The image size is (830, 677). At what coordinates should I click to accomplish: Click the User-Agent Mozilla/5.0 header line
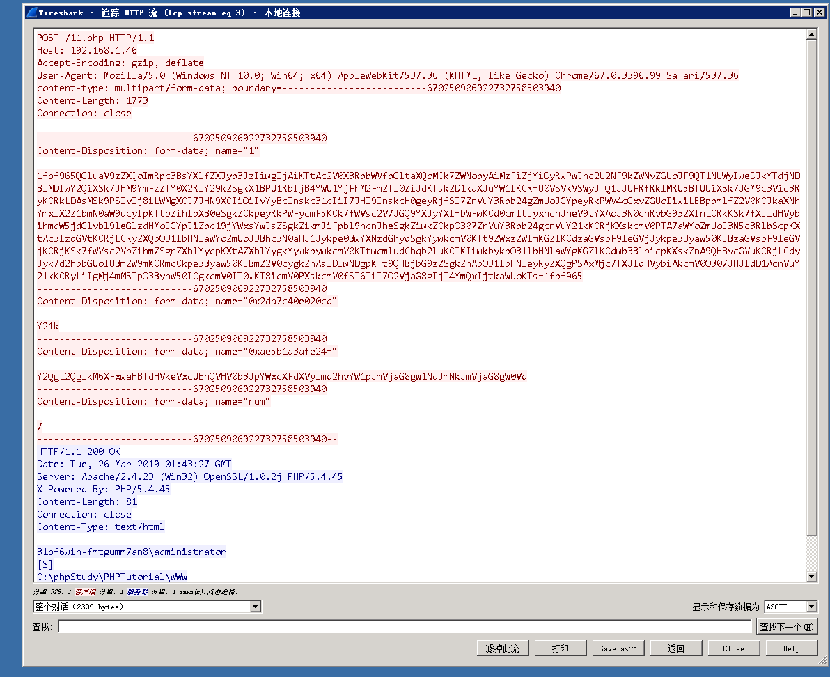(x=387, y=75)
